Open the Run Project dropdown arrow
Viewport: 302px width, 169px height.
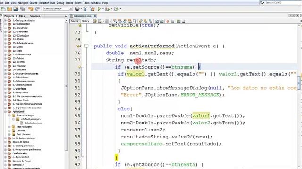coord(103,9)
